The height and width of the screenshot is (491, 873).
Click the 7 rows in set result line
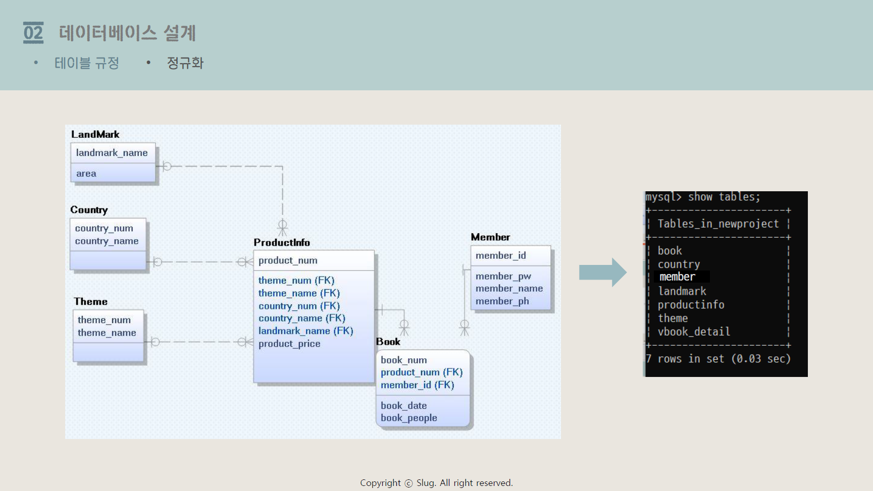[x=718, y=359]
